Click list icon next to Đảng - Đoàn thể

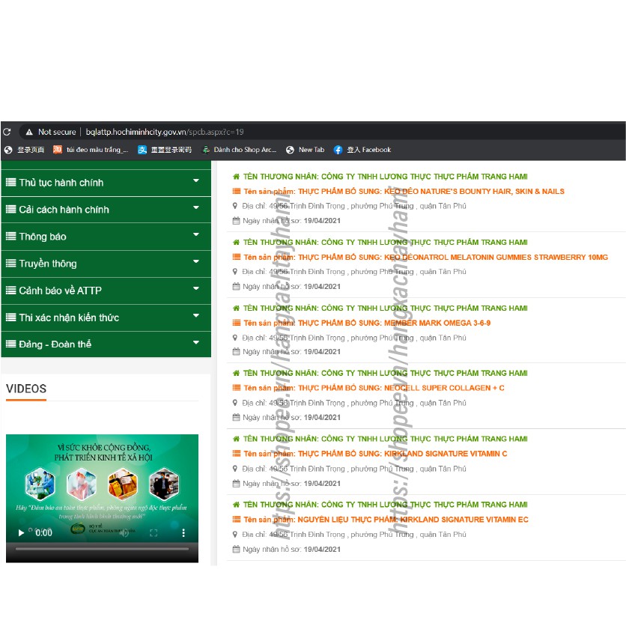[11, 344]
